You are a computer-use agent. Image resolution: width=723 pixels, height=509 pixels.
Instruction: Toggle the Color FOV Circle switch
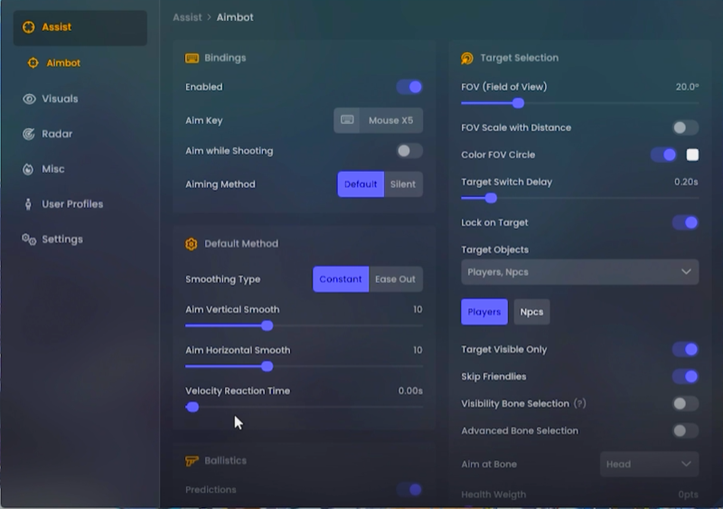[x=663, y=155]
